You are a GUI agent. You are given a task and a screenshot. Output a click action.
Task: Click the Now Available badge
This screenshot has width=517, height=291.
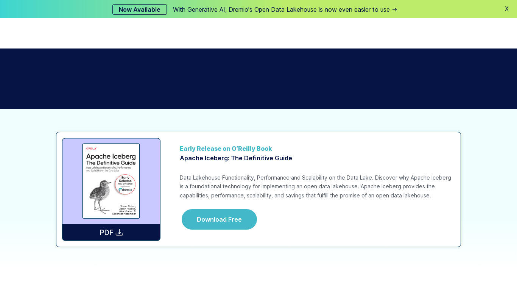(140, 9)
